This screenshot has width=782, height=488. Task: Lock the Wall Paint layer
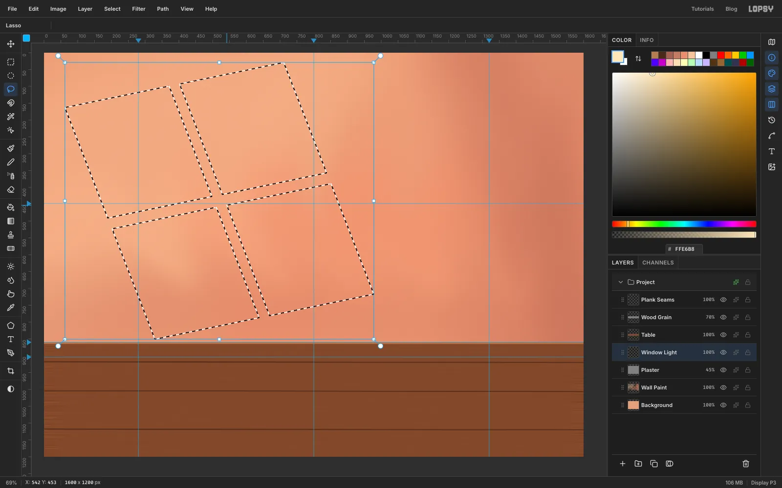pyautogui.click(x=748, y=387)
